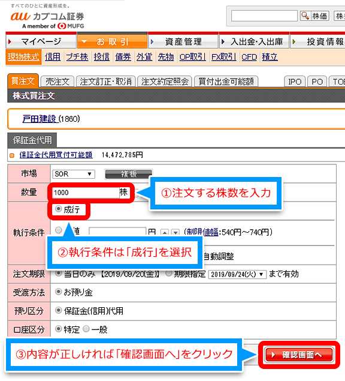The height and width of the screenshot is (381, 345).
Task: Select the 特定 account radio button
Action: 58,329
